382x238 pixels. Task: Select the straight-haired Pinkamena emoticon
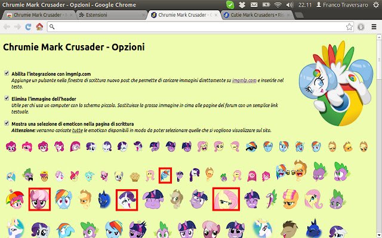(x=252, y=176)
